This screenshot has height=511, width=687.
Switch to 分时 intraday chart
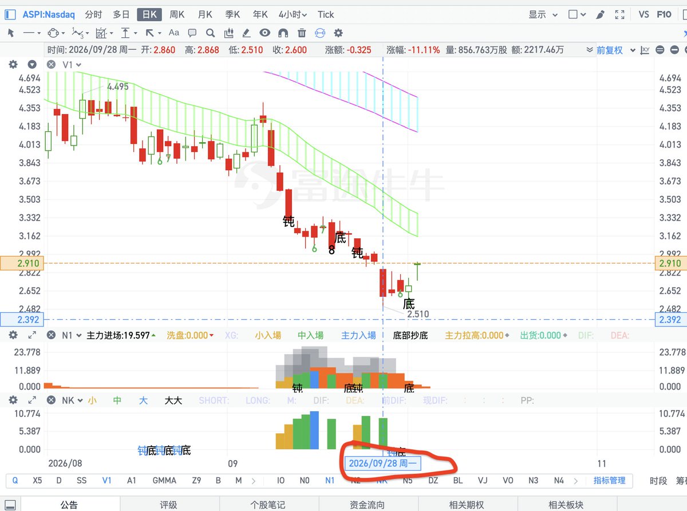point(93,14)
